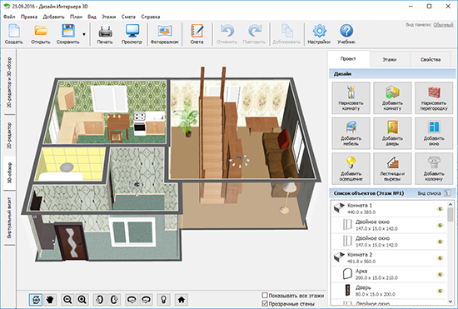Screen dimensions: 458x309
Task: Open the Учебник help tutorial icon
Action: tap(346, 34)
